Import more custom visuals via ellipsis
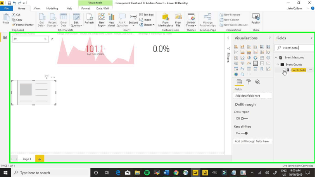Viewport: 316px width, 178px height. click(249, 74)
